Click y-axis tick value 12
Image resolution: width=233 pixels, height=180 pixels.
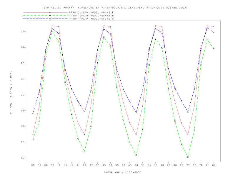22,158
